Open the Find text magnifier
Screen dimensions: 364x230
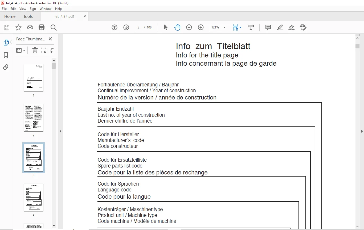pos(54,27)
